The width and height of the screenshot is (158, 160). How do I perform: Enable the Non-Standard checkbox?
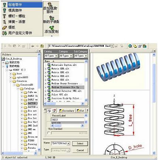point(49,133)
